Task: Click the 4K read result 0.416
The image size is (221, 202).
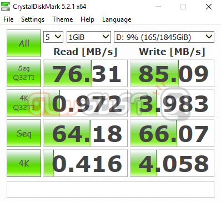Action: click(86, 163)
